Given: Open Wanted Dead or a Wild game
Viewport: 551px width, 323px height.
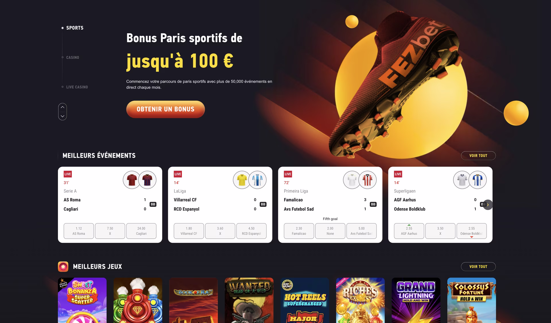Looking at the screenshot, I should click(249, 300).
